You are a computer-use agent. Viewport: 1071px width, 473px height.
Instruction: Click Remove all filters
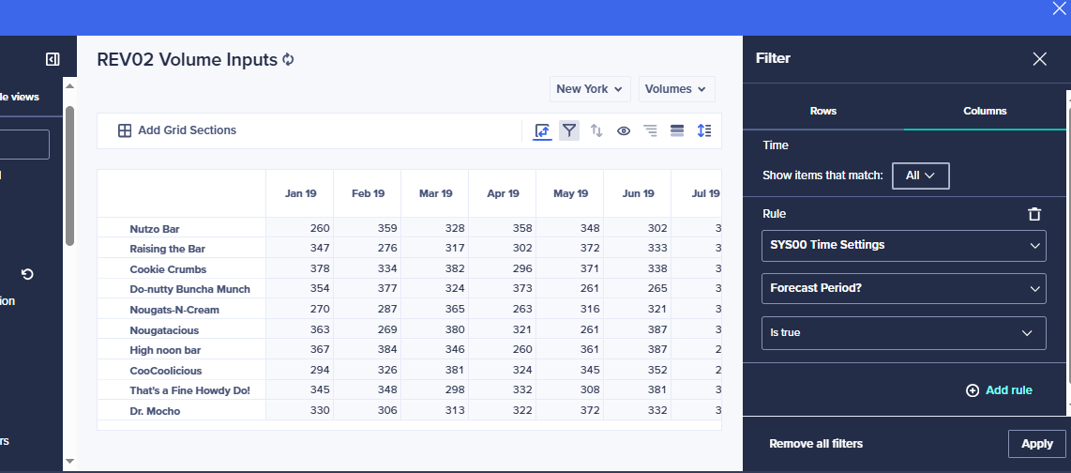[x=816, y=444]
